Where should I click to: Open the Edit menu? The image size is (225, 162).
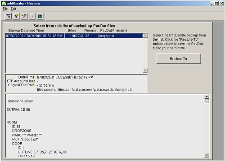[x=13, y=9]
